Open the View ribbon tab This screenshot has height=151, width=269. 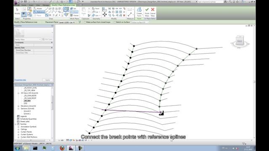point(38,5)
